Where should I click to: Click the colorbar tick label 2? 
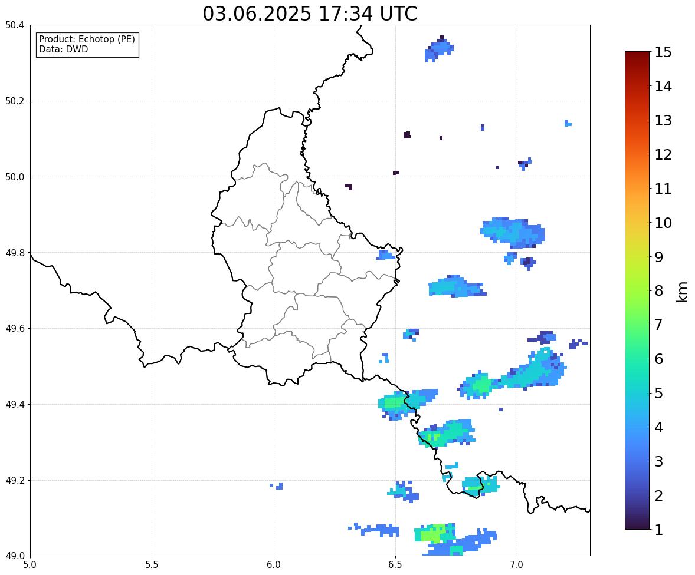point(659,495)
